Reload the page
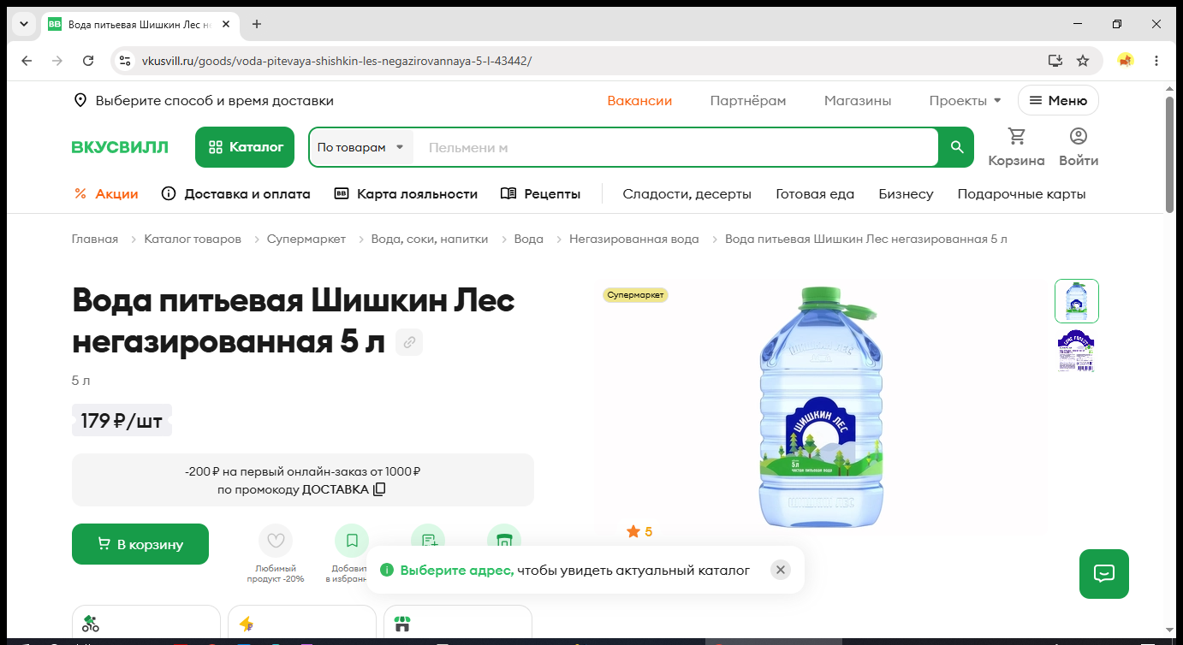1183x645 pixels. point(88,61)
